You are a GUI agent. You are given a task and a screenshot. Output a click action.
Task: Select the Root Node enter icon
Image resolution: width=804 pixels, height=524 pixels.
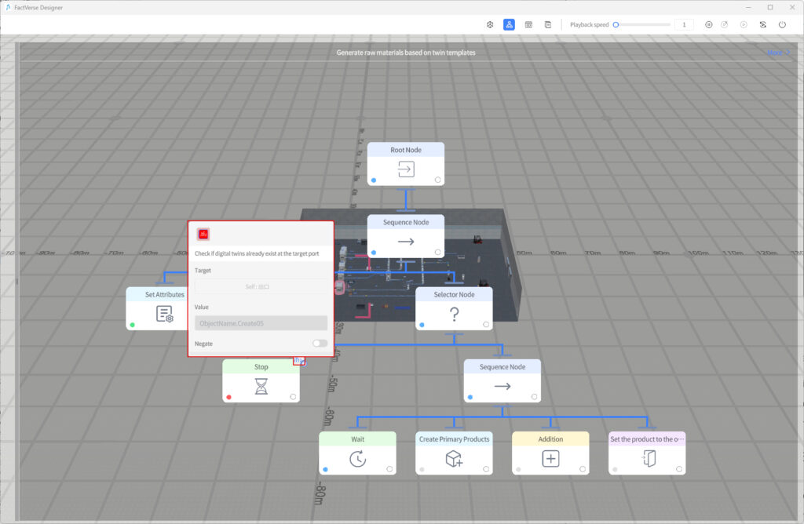pyautogui.click(x=406, y=169)
